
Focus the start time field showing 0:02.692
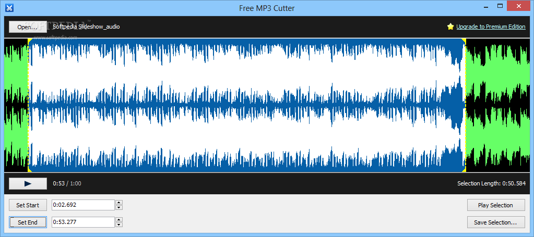point(82,205)
